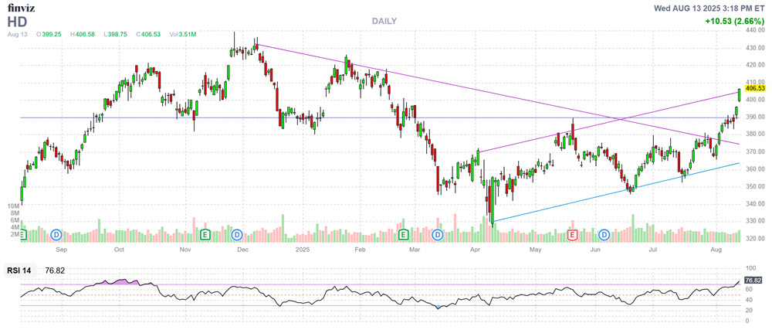The image size is (772, 330).
Task: Click the Wed AUG 13 2025 timestamp
Action: click(709, 9)
